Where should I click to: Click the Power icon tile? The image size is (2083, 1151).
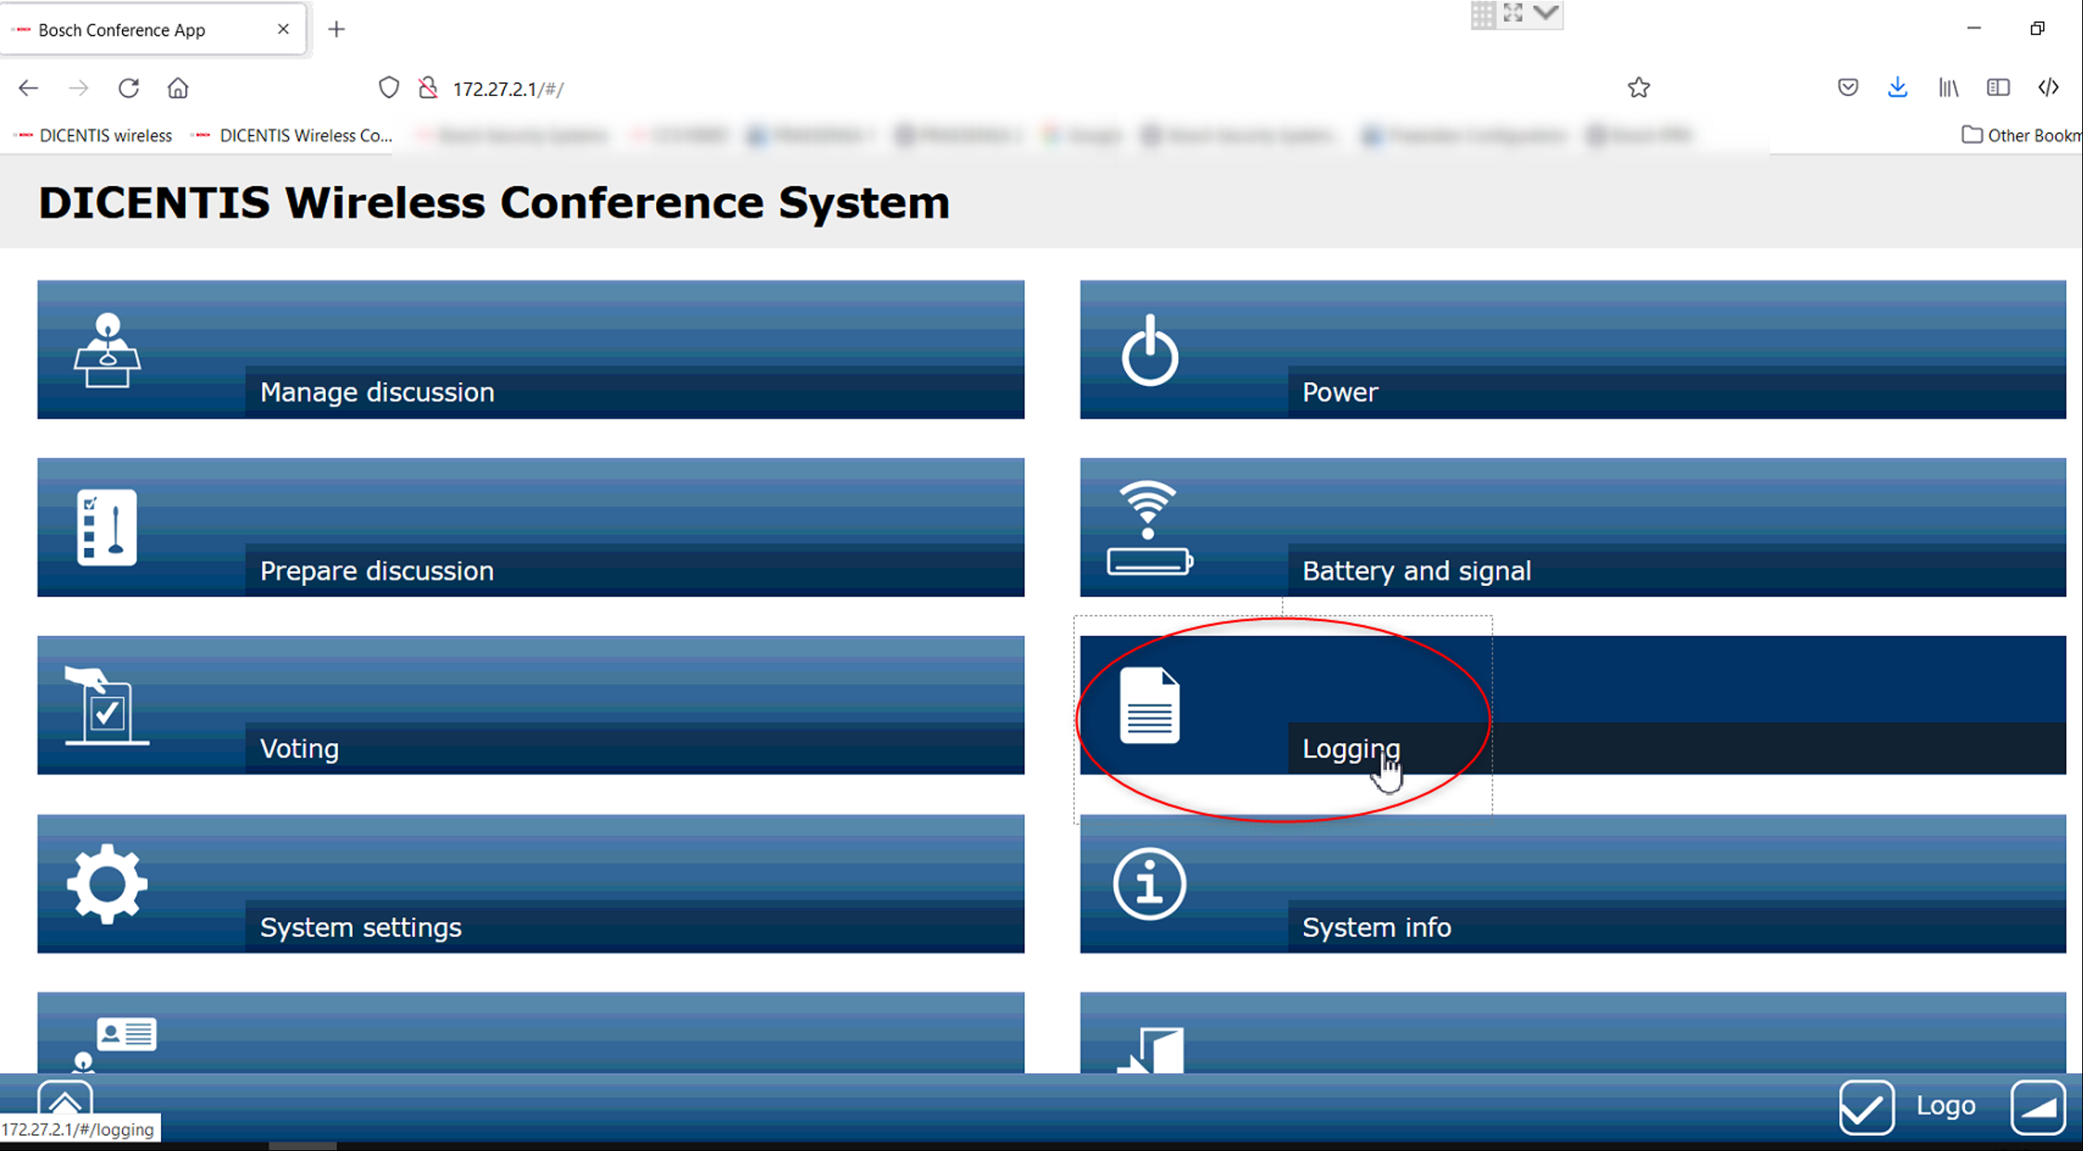coord(1149,351)
